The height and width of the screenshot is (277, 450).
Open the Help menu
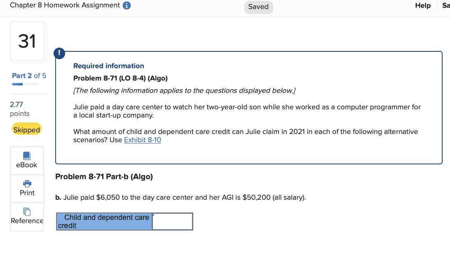[423, 5]
